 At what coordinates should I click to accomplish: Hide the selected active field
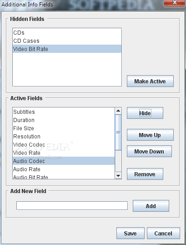(x=145, y=113)
